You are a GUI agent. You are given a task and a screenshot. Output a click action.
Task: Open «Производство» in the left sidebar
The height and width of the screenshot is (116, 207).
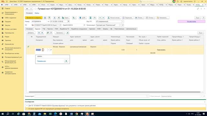click(x=9, y=33)
